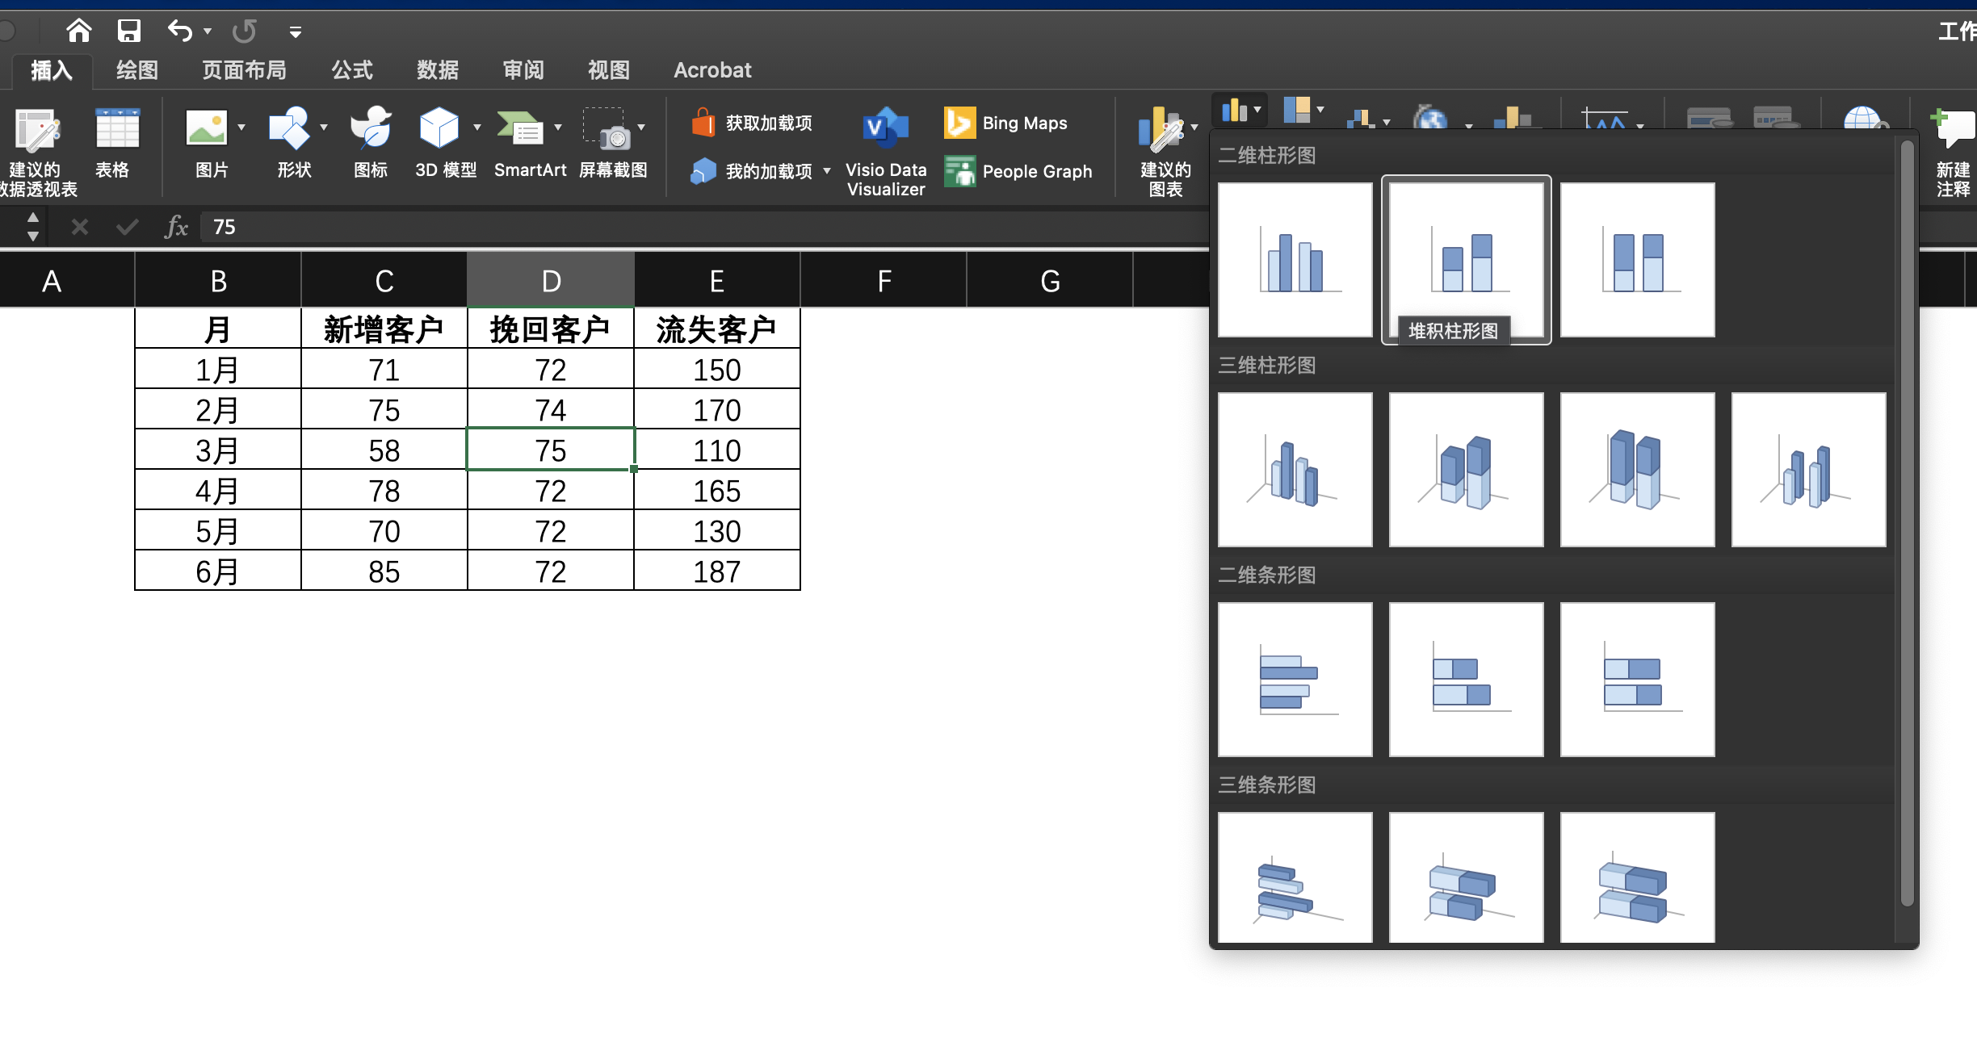Select the 图标 icons tool

370,144
